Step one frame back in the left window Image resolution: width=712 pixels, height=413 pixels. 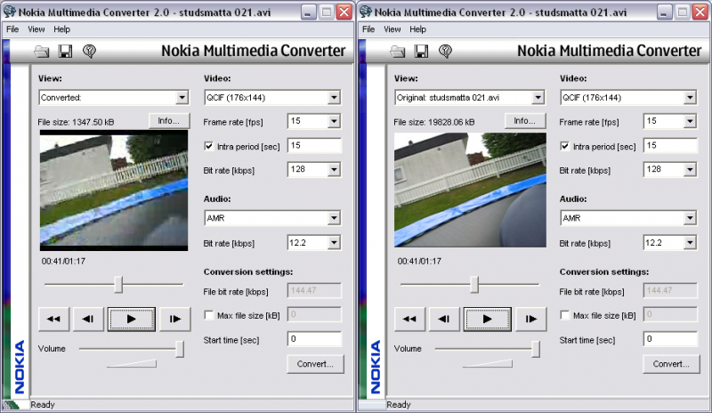click(x=87, y=318)
